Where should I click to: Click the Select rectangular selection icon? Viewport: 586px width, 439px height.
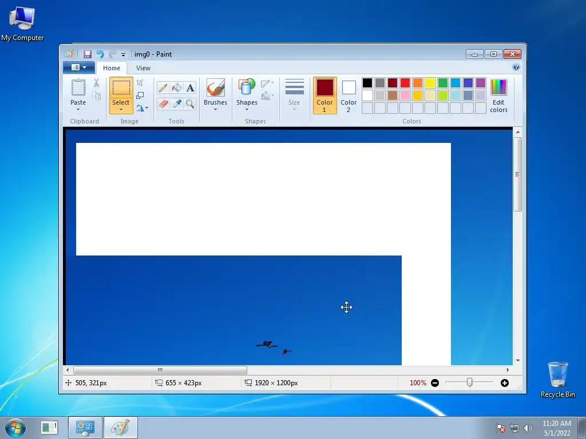[x=121, y=87]
